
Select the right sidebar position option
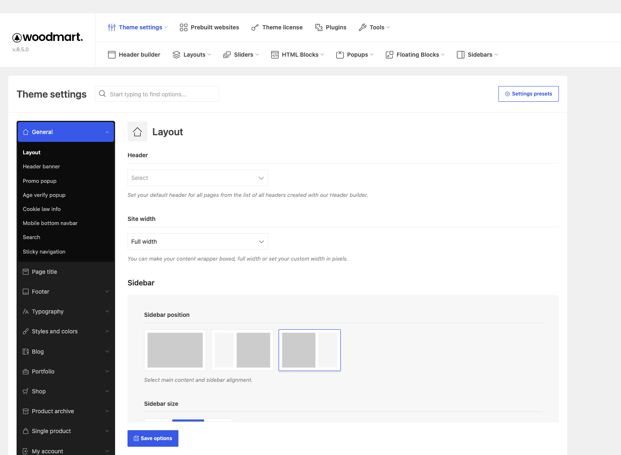[x=310, y=350]
